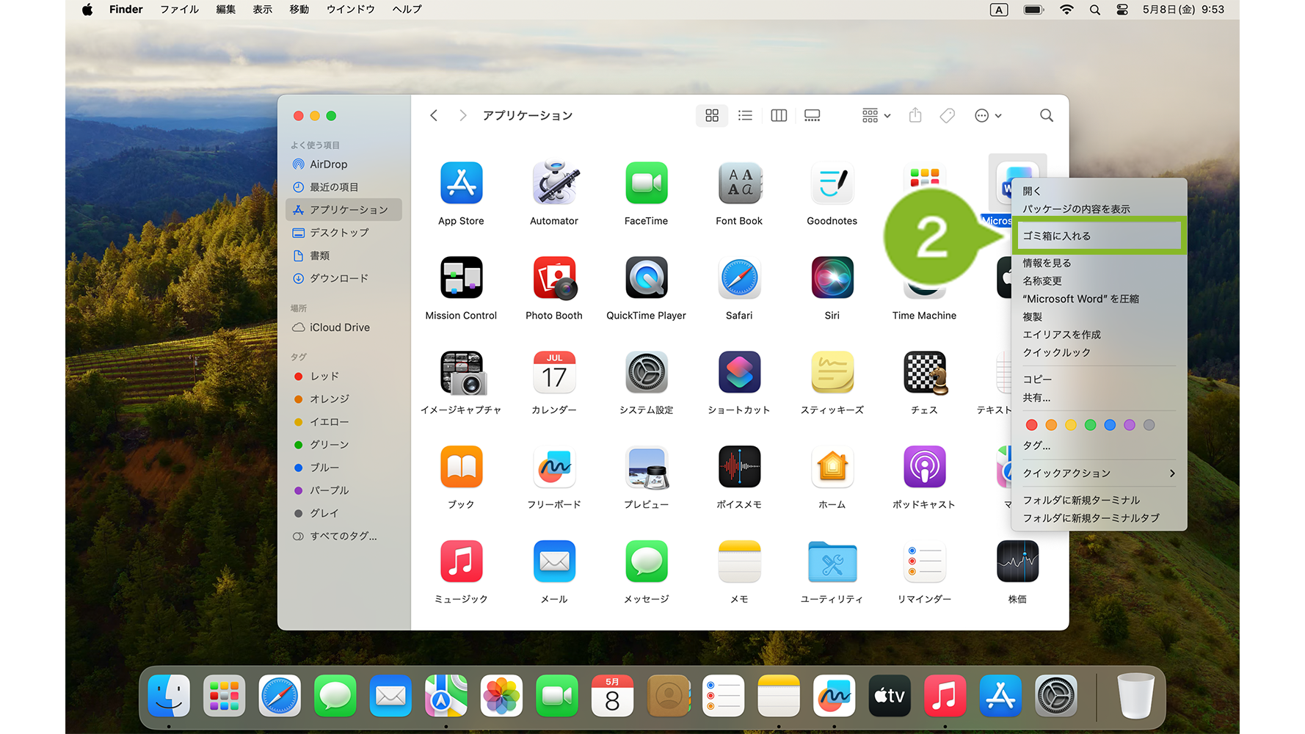Screen dimensions: 1305x734
Task: Select the ホーム app icon
Action: click(832, 467)
